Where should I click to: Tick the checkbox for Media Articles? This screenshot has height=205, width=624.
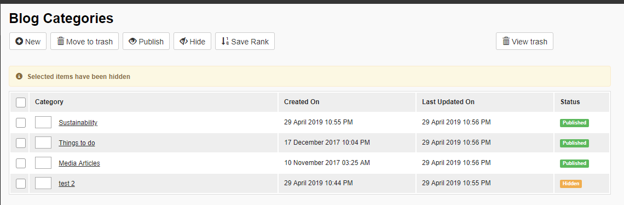point(21,163)
